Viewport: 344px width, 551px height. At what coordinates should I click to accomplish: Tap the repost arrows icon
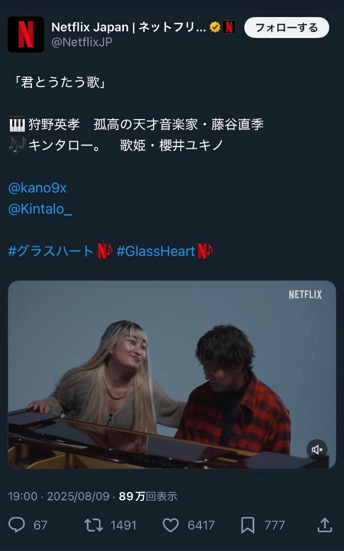click(94, 525)
